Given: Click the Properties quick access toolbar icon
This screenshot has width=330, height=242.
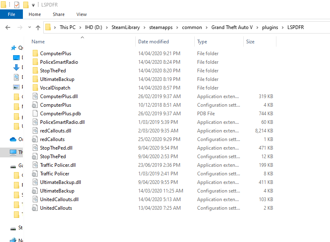Looking at the screenshot, I should pyautogui.click(x=17, y=4).
